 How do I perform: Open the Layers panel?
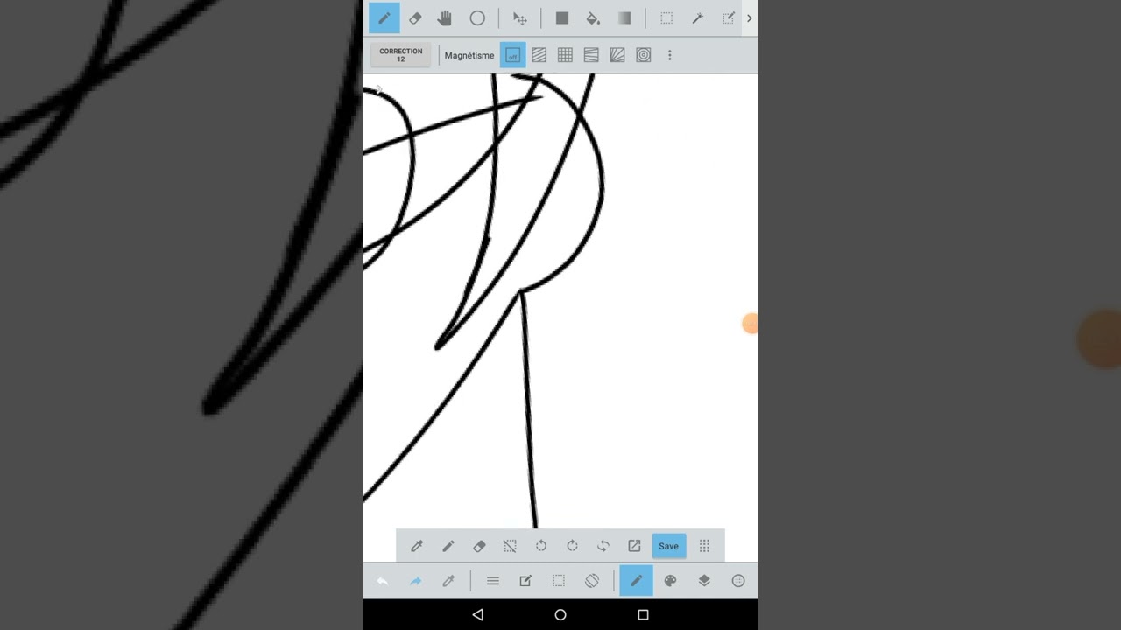click(704, 581)
